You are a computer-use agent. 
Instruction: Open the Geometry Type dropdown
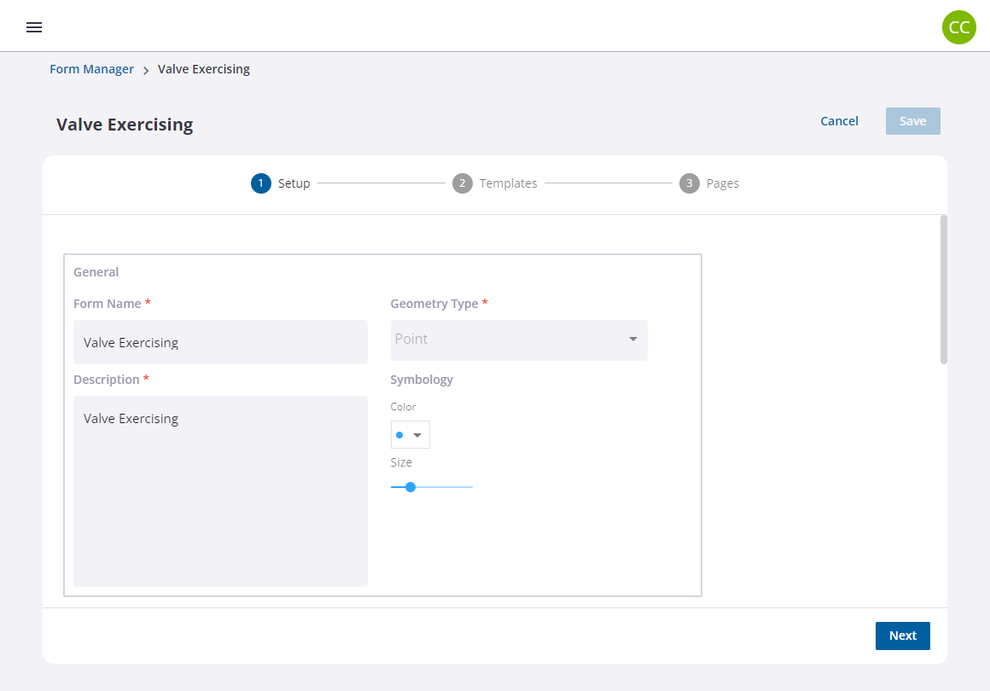coord(519,340)
